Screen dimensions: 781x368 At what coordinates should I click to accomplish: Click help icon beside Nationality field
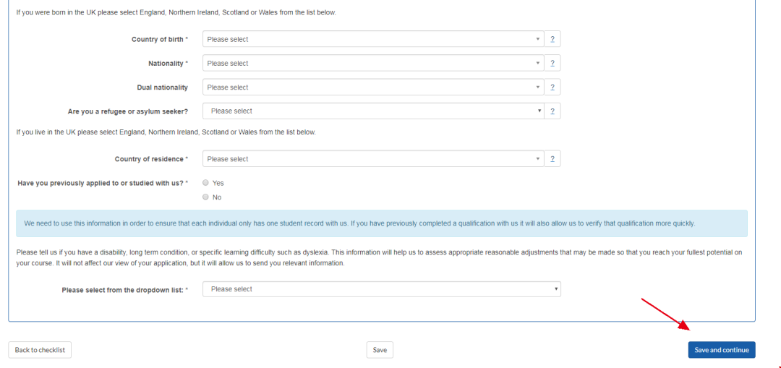coord(552,63)
